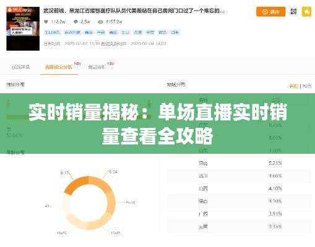Click the 4.66% percentage value
The height and width of the screenshot is (247, 315).
275,176
